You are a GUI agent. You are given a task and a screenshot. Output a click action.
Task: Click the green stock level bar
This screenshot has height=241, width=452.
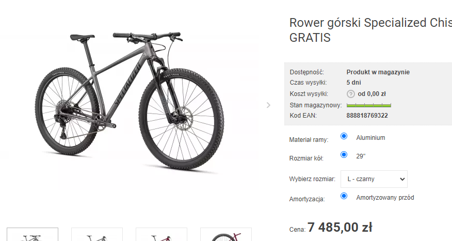pos(369,105)
